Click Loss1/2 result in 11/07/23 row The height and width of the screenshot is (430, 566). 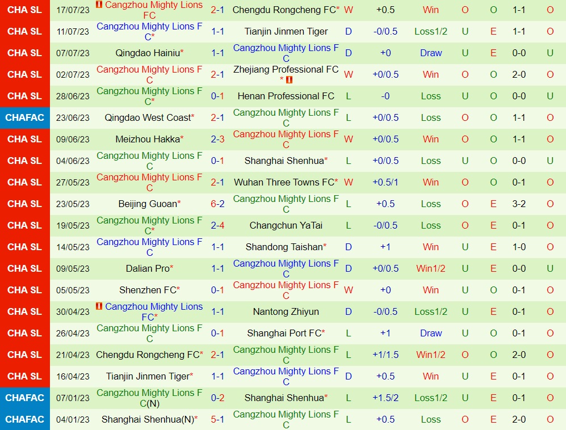[431, 31]
